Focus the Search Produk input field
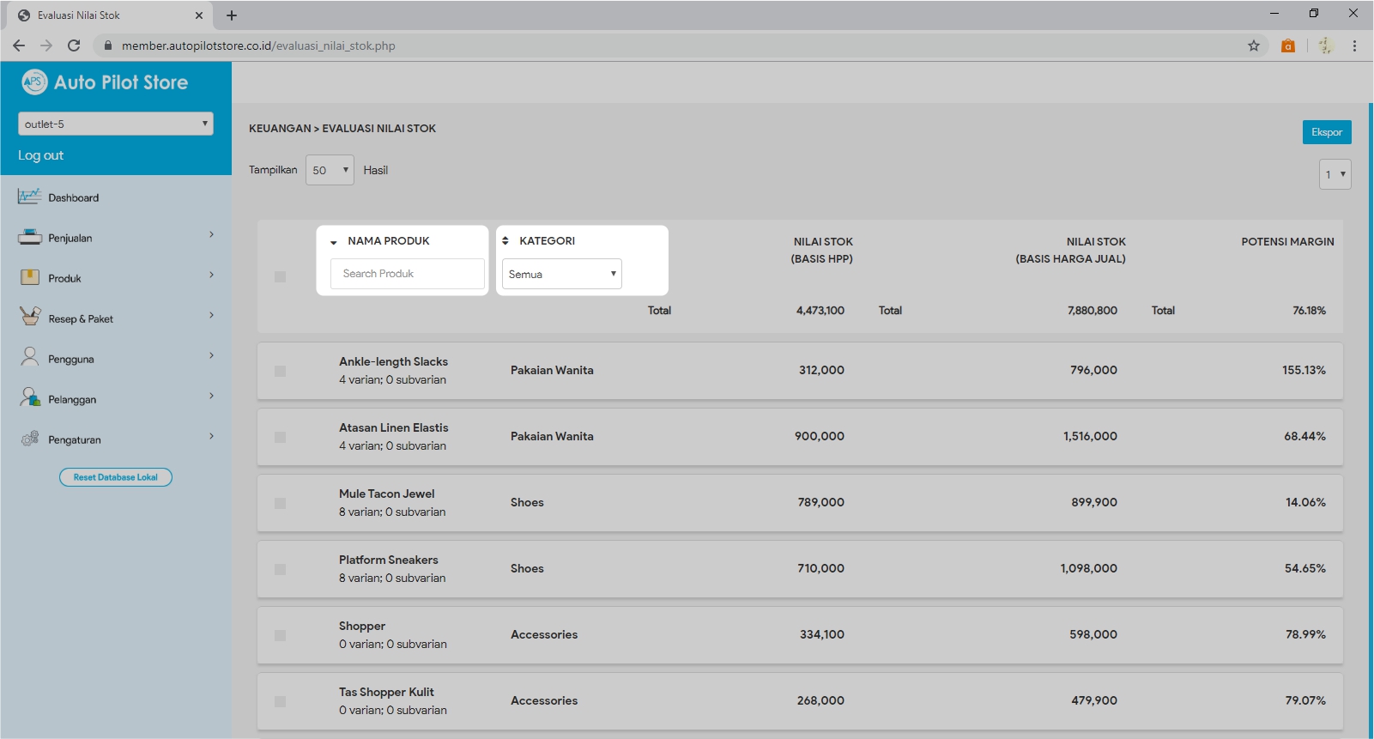1374x739 pixels. tap(408, 274)
